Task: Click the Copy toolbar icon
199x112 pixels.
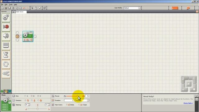Action: click(17, 8)
